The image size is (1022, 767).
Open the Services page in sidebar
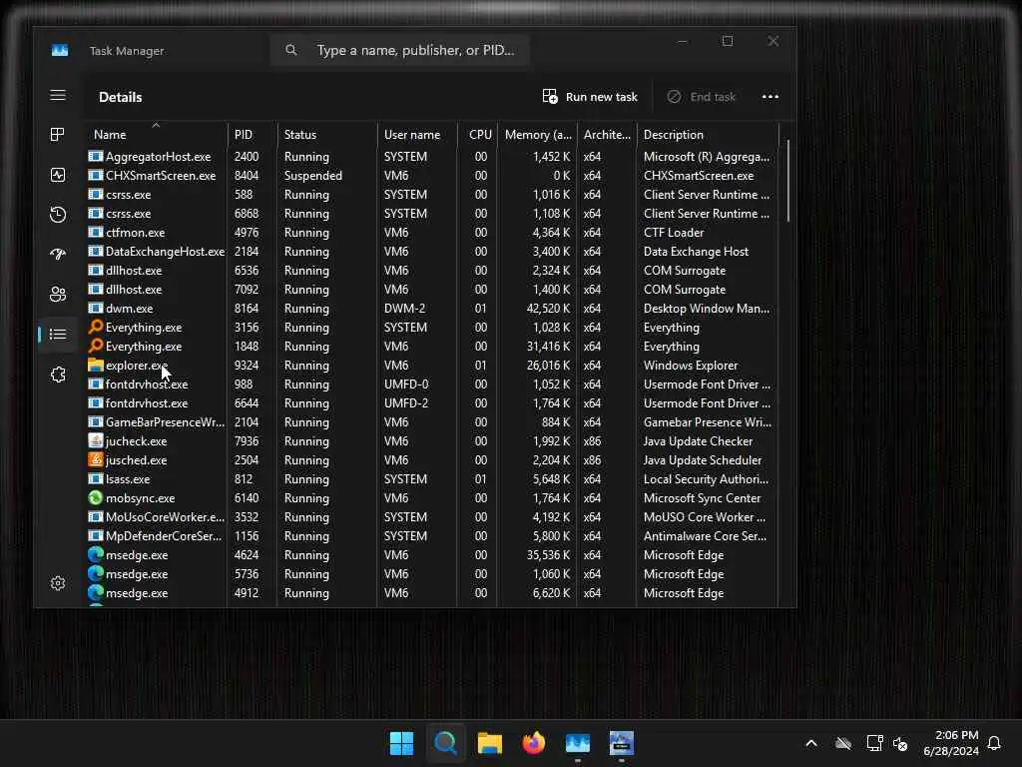coord(57,375)
